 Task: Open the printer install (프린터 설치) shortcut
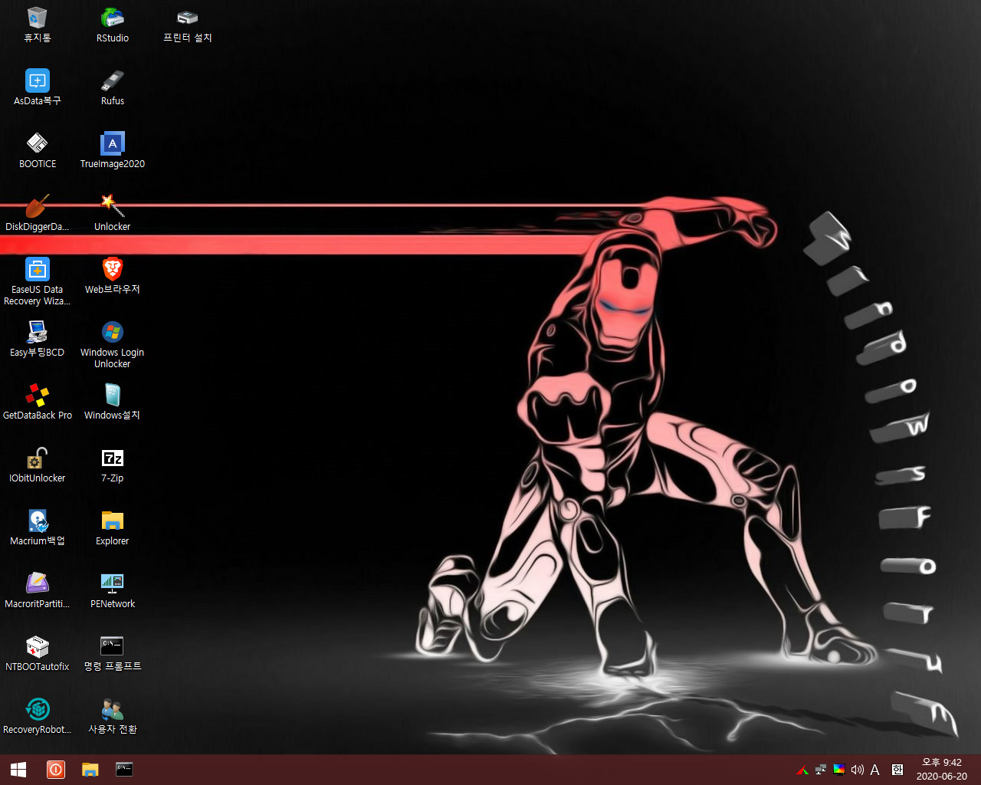187,25
